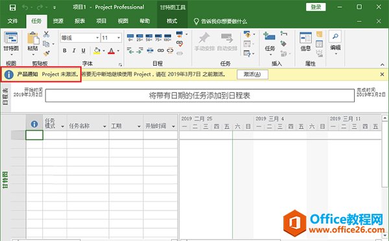
Task: Click the task Details icon
Action: [x=319, y=44]
